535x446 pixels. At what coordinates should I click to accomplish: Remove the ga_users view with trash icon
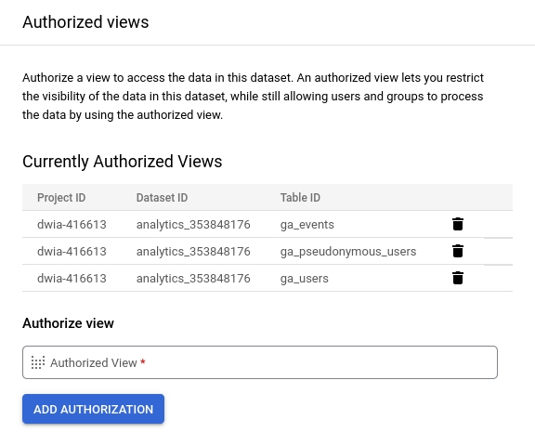point(458,278)
